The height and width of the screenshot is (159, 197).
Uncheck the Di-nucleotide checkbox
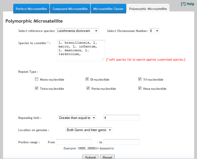[x=87, y=79]
